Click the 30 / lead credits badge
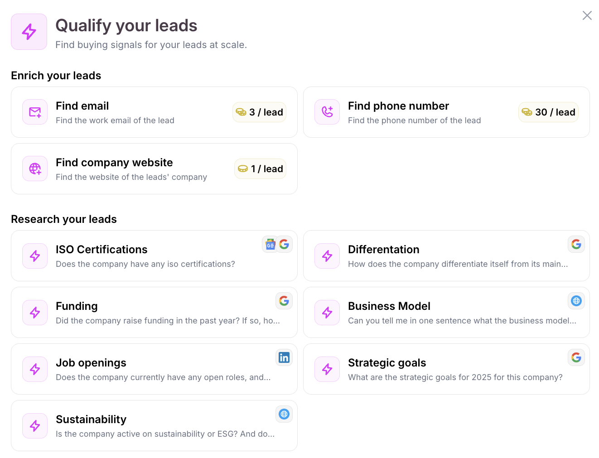 [548, 112]
